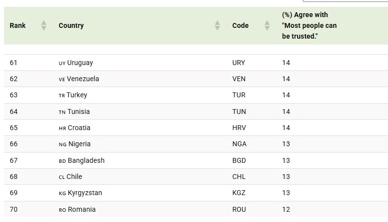Click the NG flag icon beside Nigeria
Viewport: 388px width, 222px height.
62,144
